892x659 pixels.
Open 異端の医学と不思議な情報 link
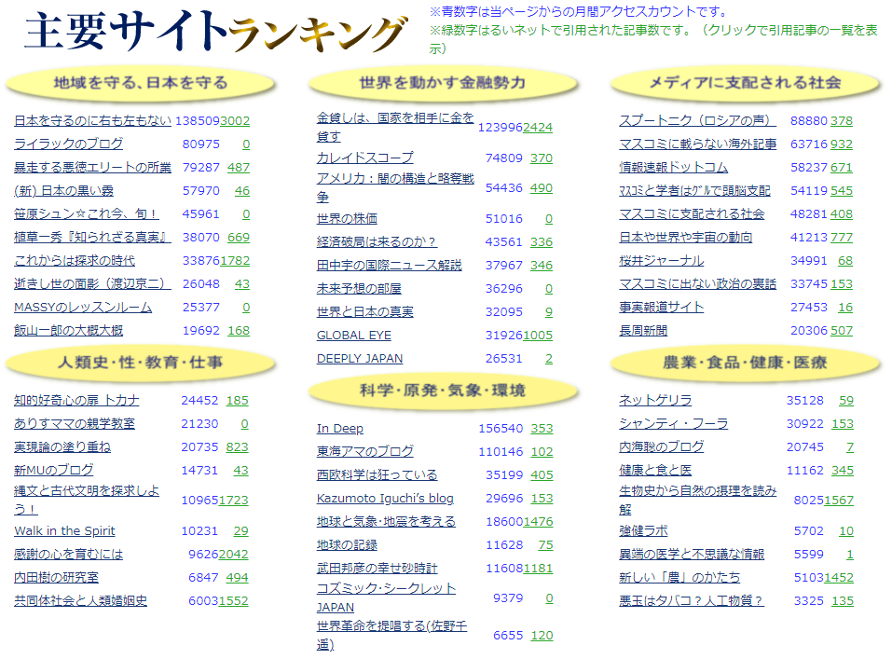[x=692, y=555]
